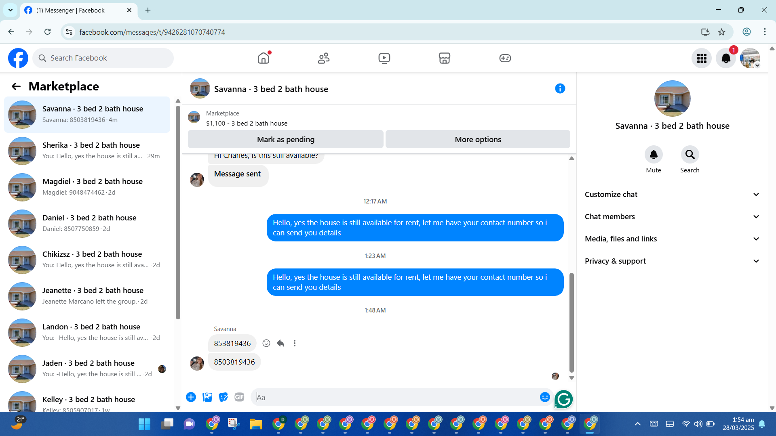Open Chrome three-dot menu
This screenshot has height=436, width=776.
point(765,32)
